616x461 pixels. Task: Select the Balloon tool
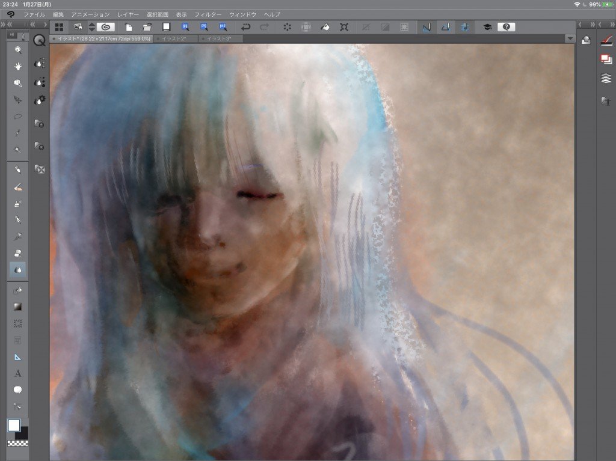click(18, 389)
